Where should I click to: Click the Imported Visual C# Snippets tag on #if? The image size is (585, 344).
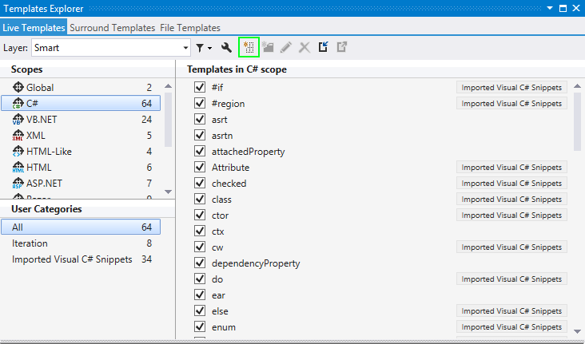click(x=511, y=88)
